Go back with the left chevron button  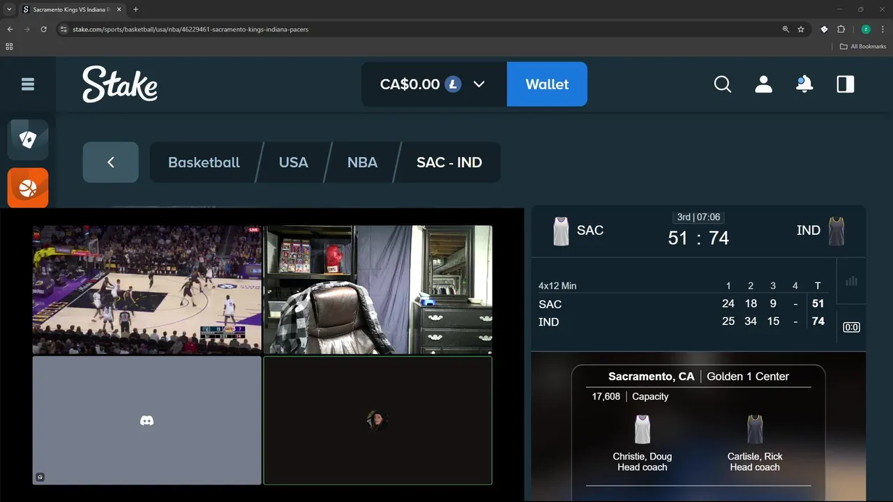[x=110, y=162]
